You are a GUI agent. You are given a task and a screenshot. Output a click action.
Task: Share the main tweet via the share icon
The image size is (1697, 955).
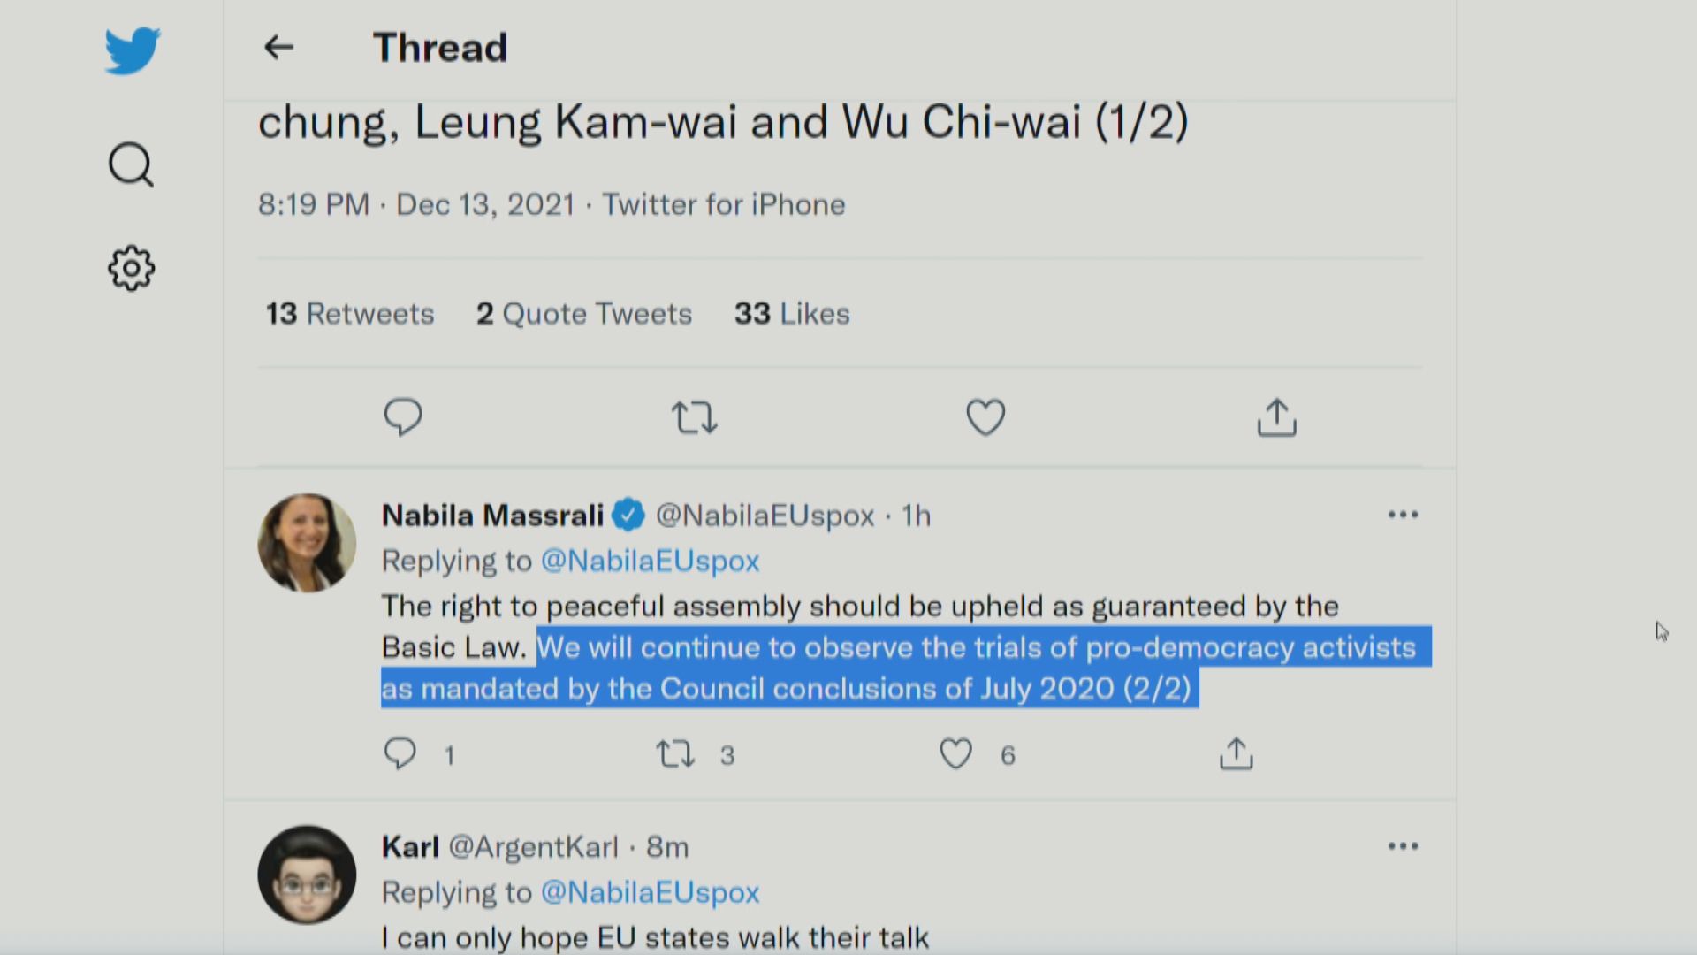(1275, 416)
